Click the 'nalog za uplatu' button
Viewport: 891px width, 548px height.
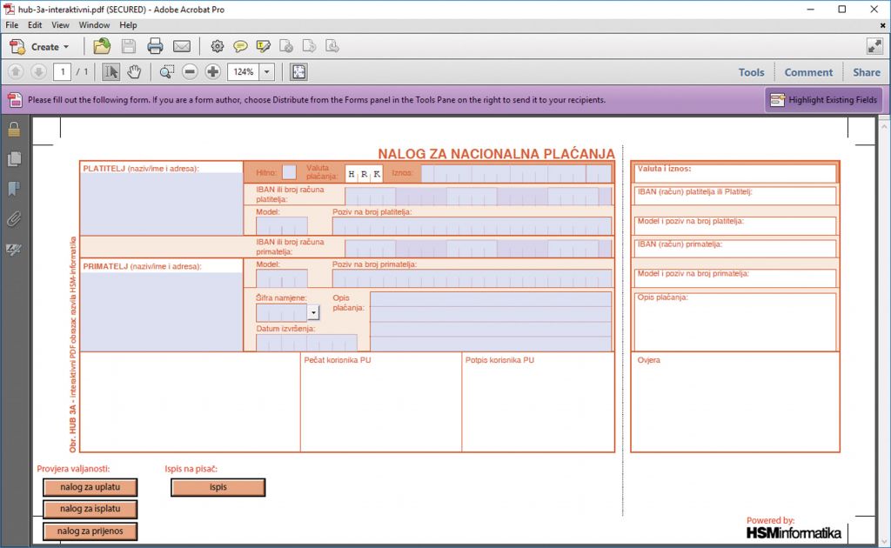point(90,486)
